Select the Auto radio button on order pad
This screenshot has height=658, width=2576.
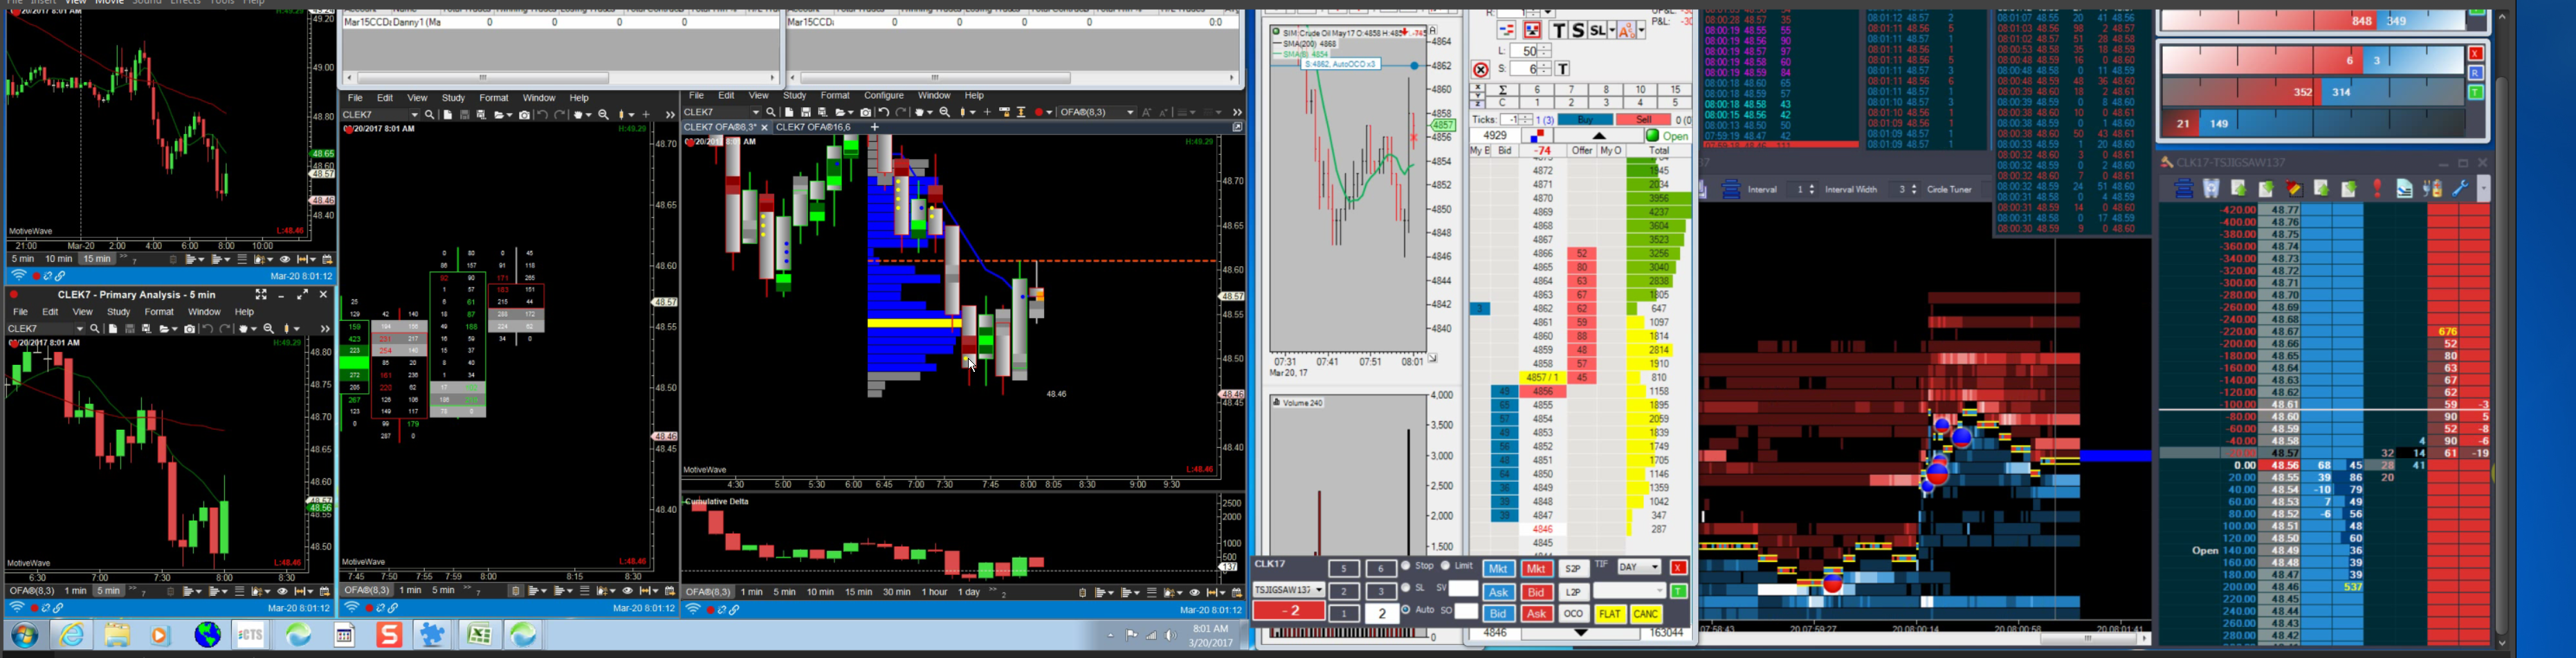pos(1407,610)
